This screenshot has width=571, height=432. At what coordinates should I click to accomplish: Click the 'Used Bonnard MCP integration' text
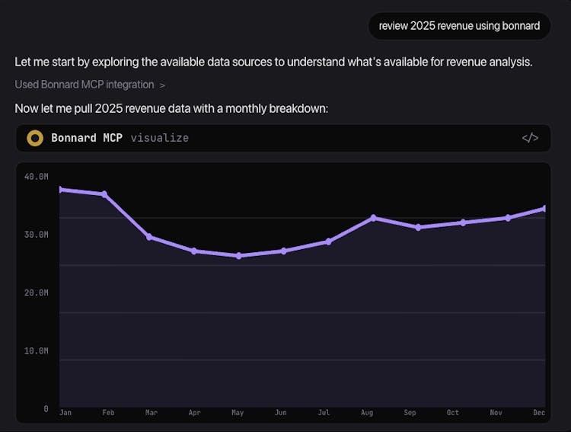(84, 85)
